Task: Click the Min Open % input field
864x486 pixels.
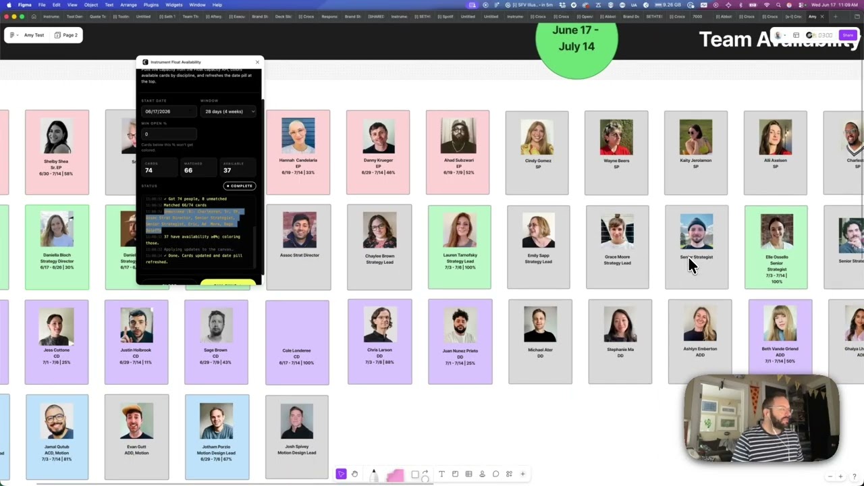Action: [x=169, y=134]
